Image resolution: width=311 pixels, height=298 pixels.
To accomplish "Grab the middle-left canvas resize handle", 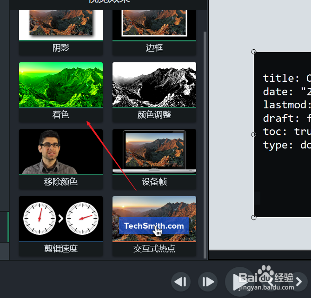I will (254, 135).
